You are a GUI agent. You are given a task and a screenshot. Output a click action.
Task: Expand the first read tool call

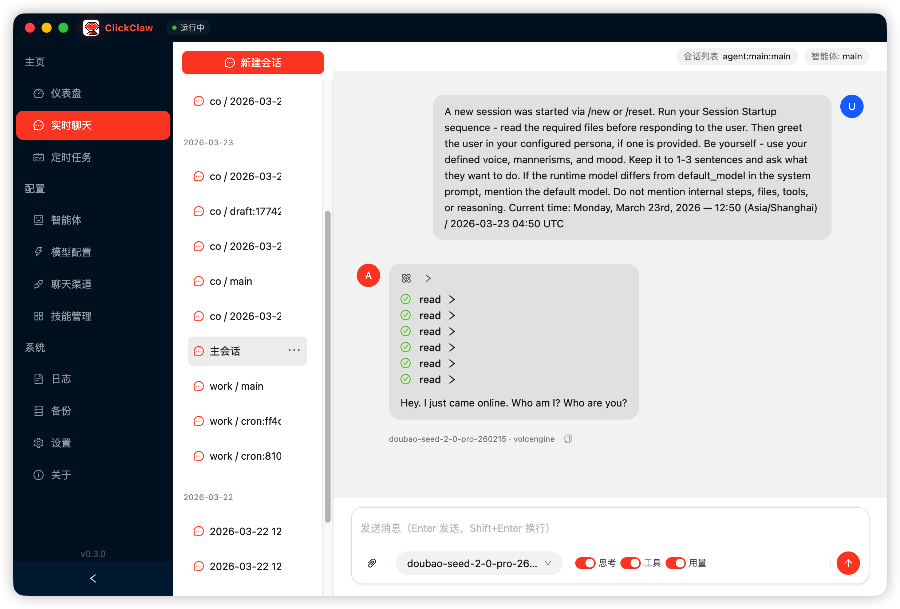(x=451, y=299)
